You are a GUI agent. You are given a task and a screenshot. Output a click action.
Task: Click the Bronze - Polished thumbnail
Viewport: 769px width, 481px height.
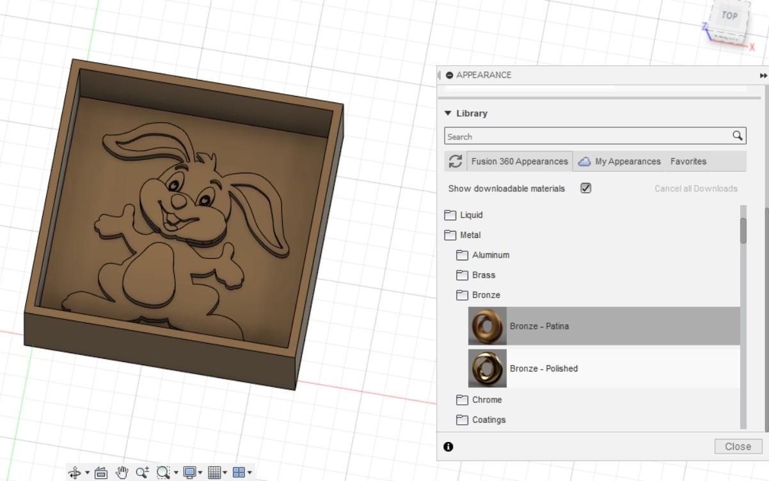click(x=488, y=368)
